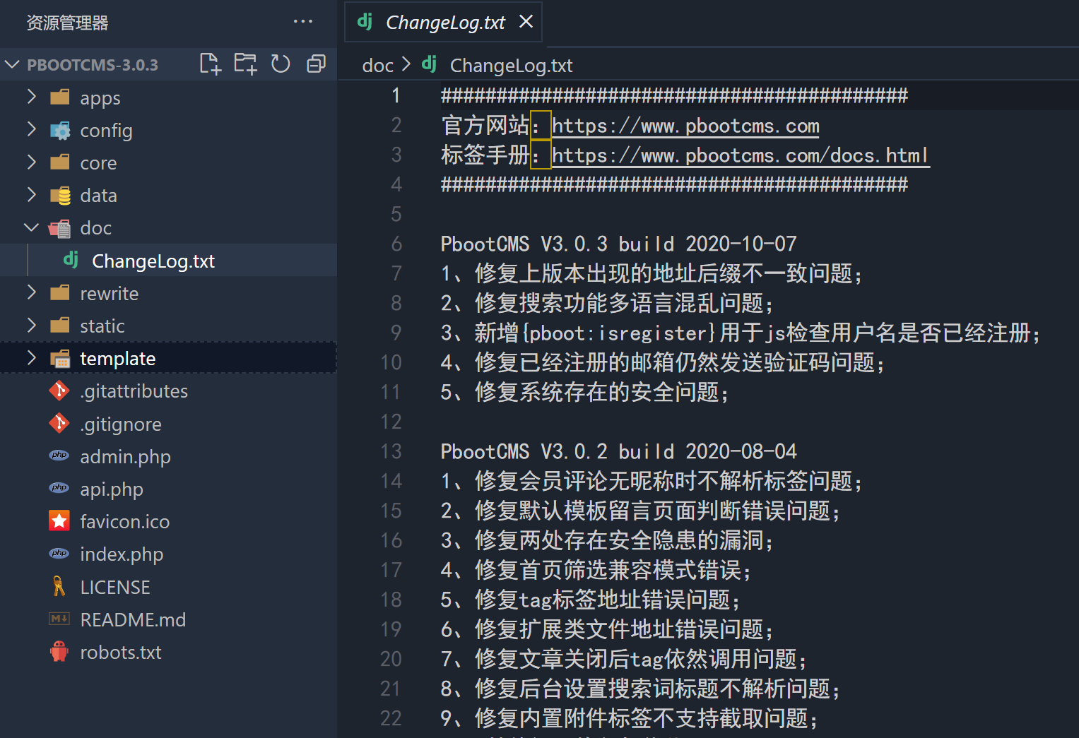Image resolution: width=1079 pixels, height=738 pixels.
Task: Click the config folder gear icon
Action: coord(60,130)
